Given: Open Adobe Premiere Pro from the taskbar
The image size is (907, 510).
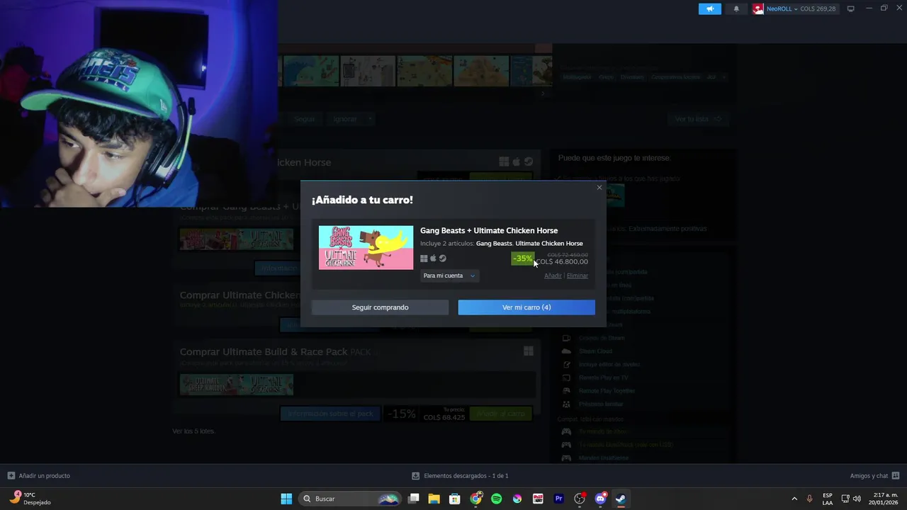Looking at the screenshot, I should point(559,499).
